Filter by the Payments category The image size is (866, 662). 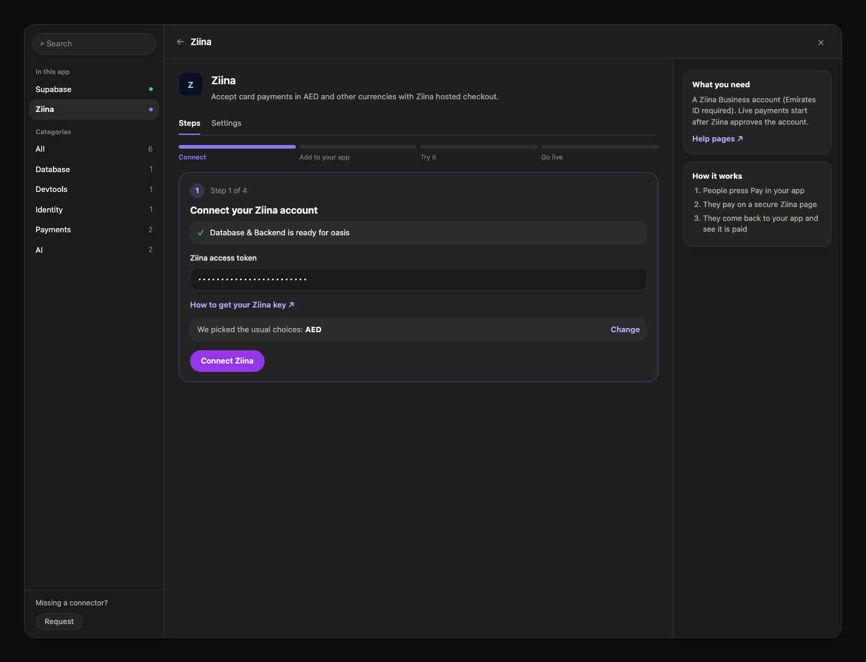pyautogui.click(x=94, y=230)
